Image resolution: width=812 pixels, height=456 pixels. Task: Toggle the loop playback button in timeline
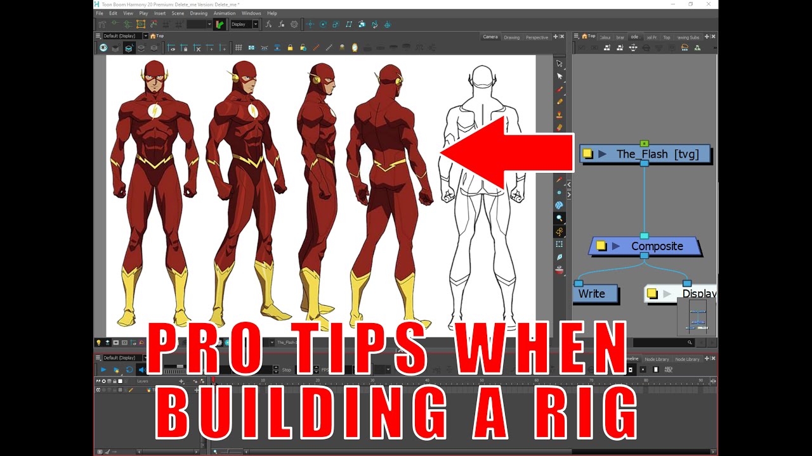point(129,370)
